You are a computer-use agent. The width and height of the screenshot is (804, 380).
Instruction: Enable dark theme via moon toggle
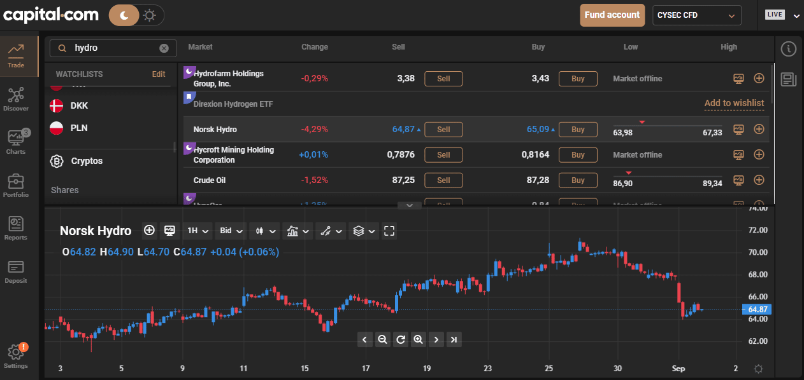pyautogui.click(x=124, y=14)
